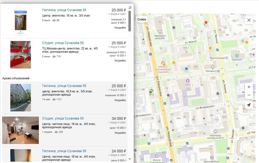The height and width of the screenshot is (163, 259).
Task: Zoom in on the map
Action: [249, 87]
